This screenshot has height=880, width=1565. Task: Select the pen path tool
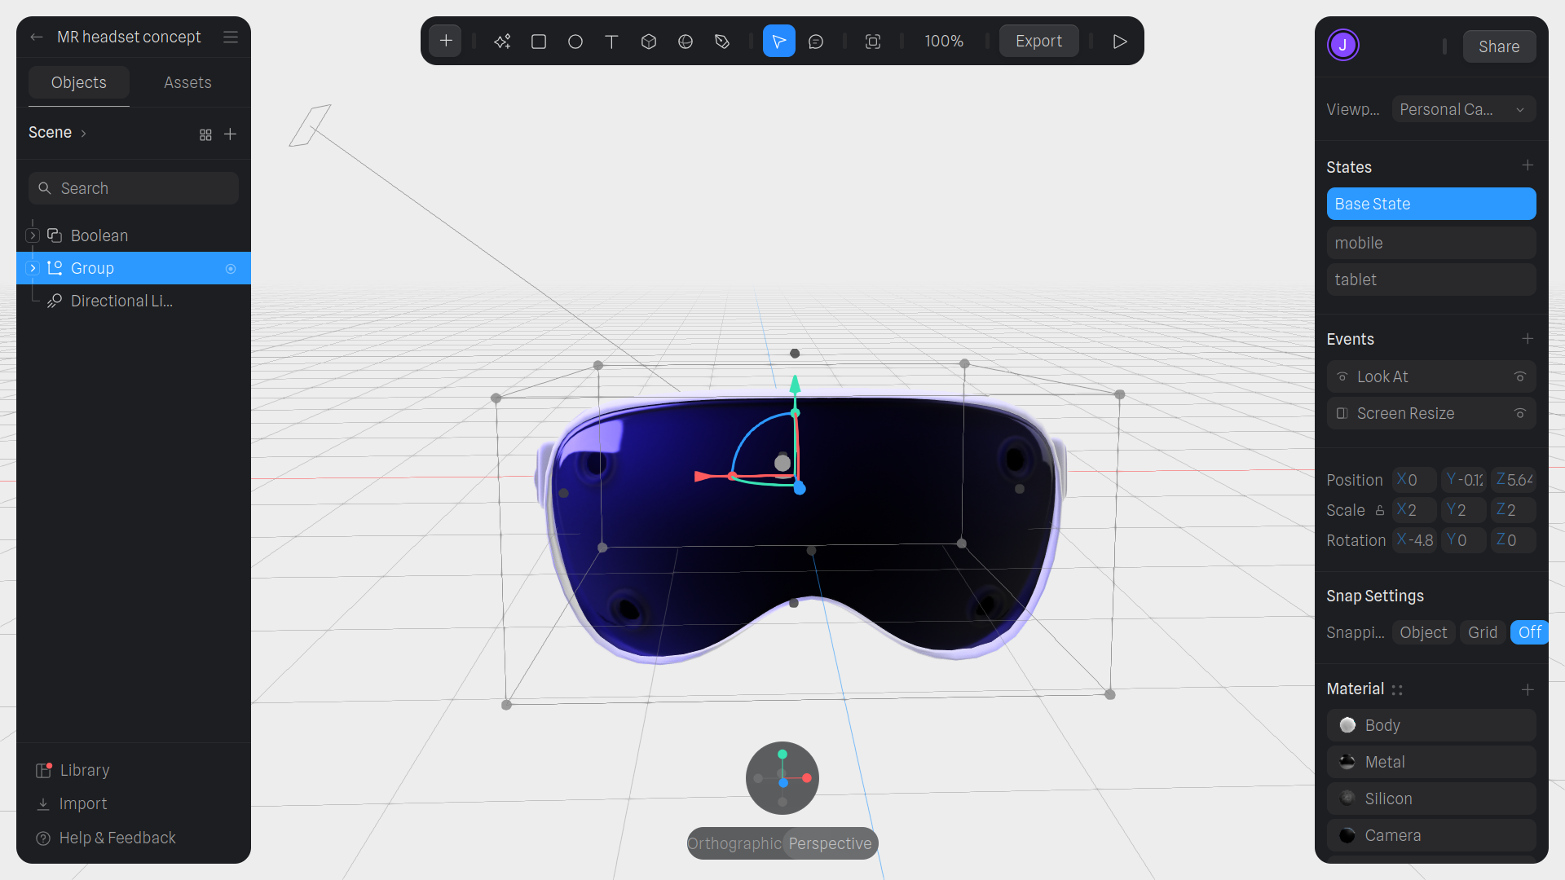click(722, 42)
